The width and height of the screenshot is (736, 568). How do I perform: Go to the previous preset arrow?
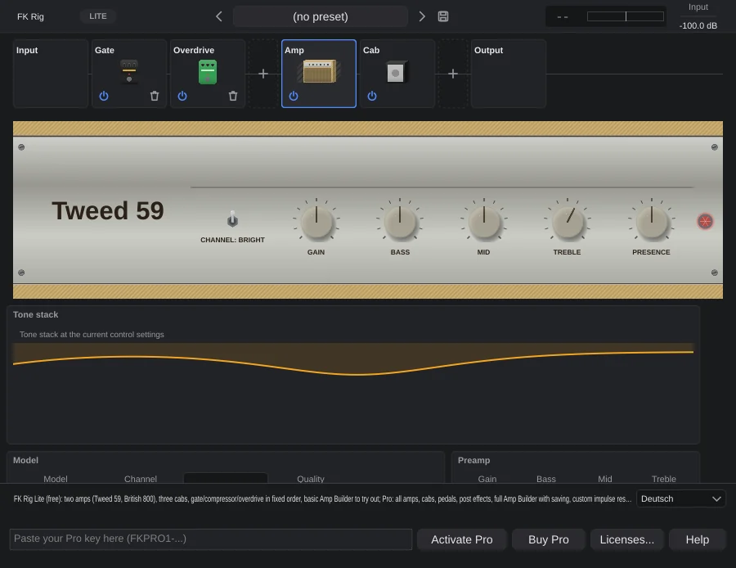(x=218, y=16)
